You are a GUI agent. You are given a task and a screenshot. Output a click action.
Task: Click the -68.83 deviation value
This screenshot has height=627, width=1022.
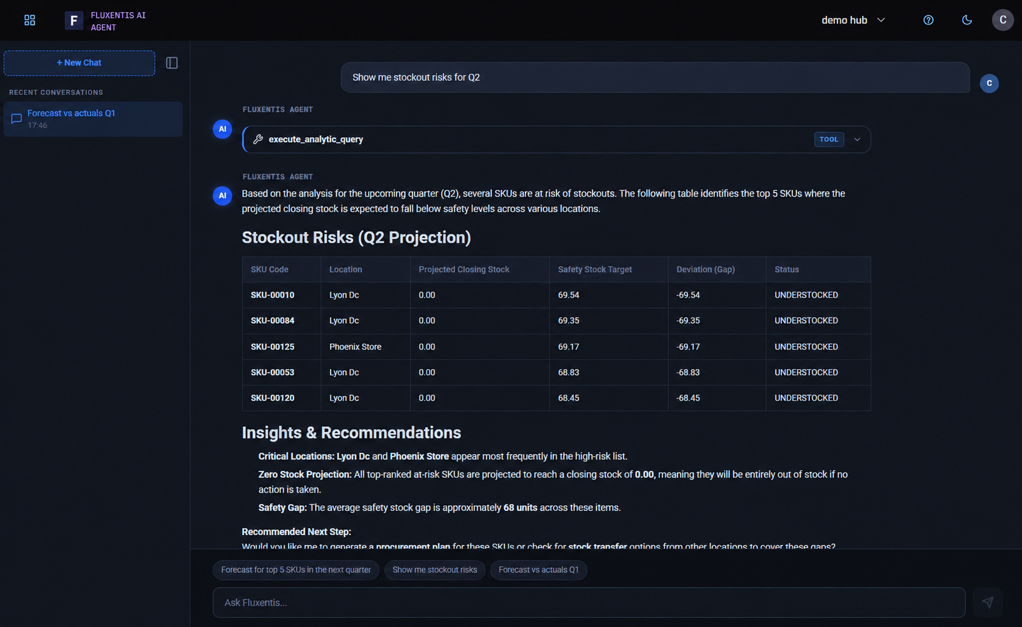tap(688, 372)
